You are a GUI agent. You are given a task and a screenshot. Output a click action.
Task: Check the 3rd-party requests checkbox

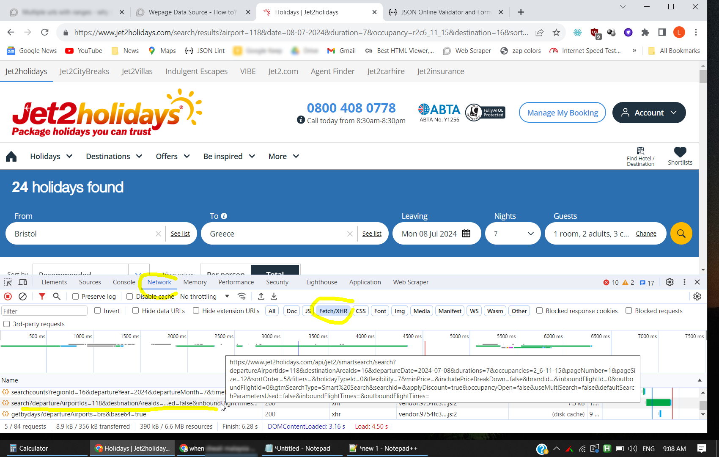pos(7,324)
